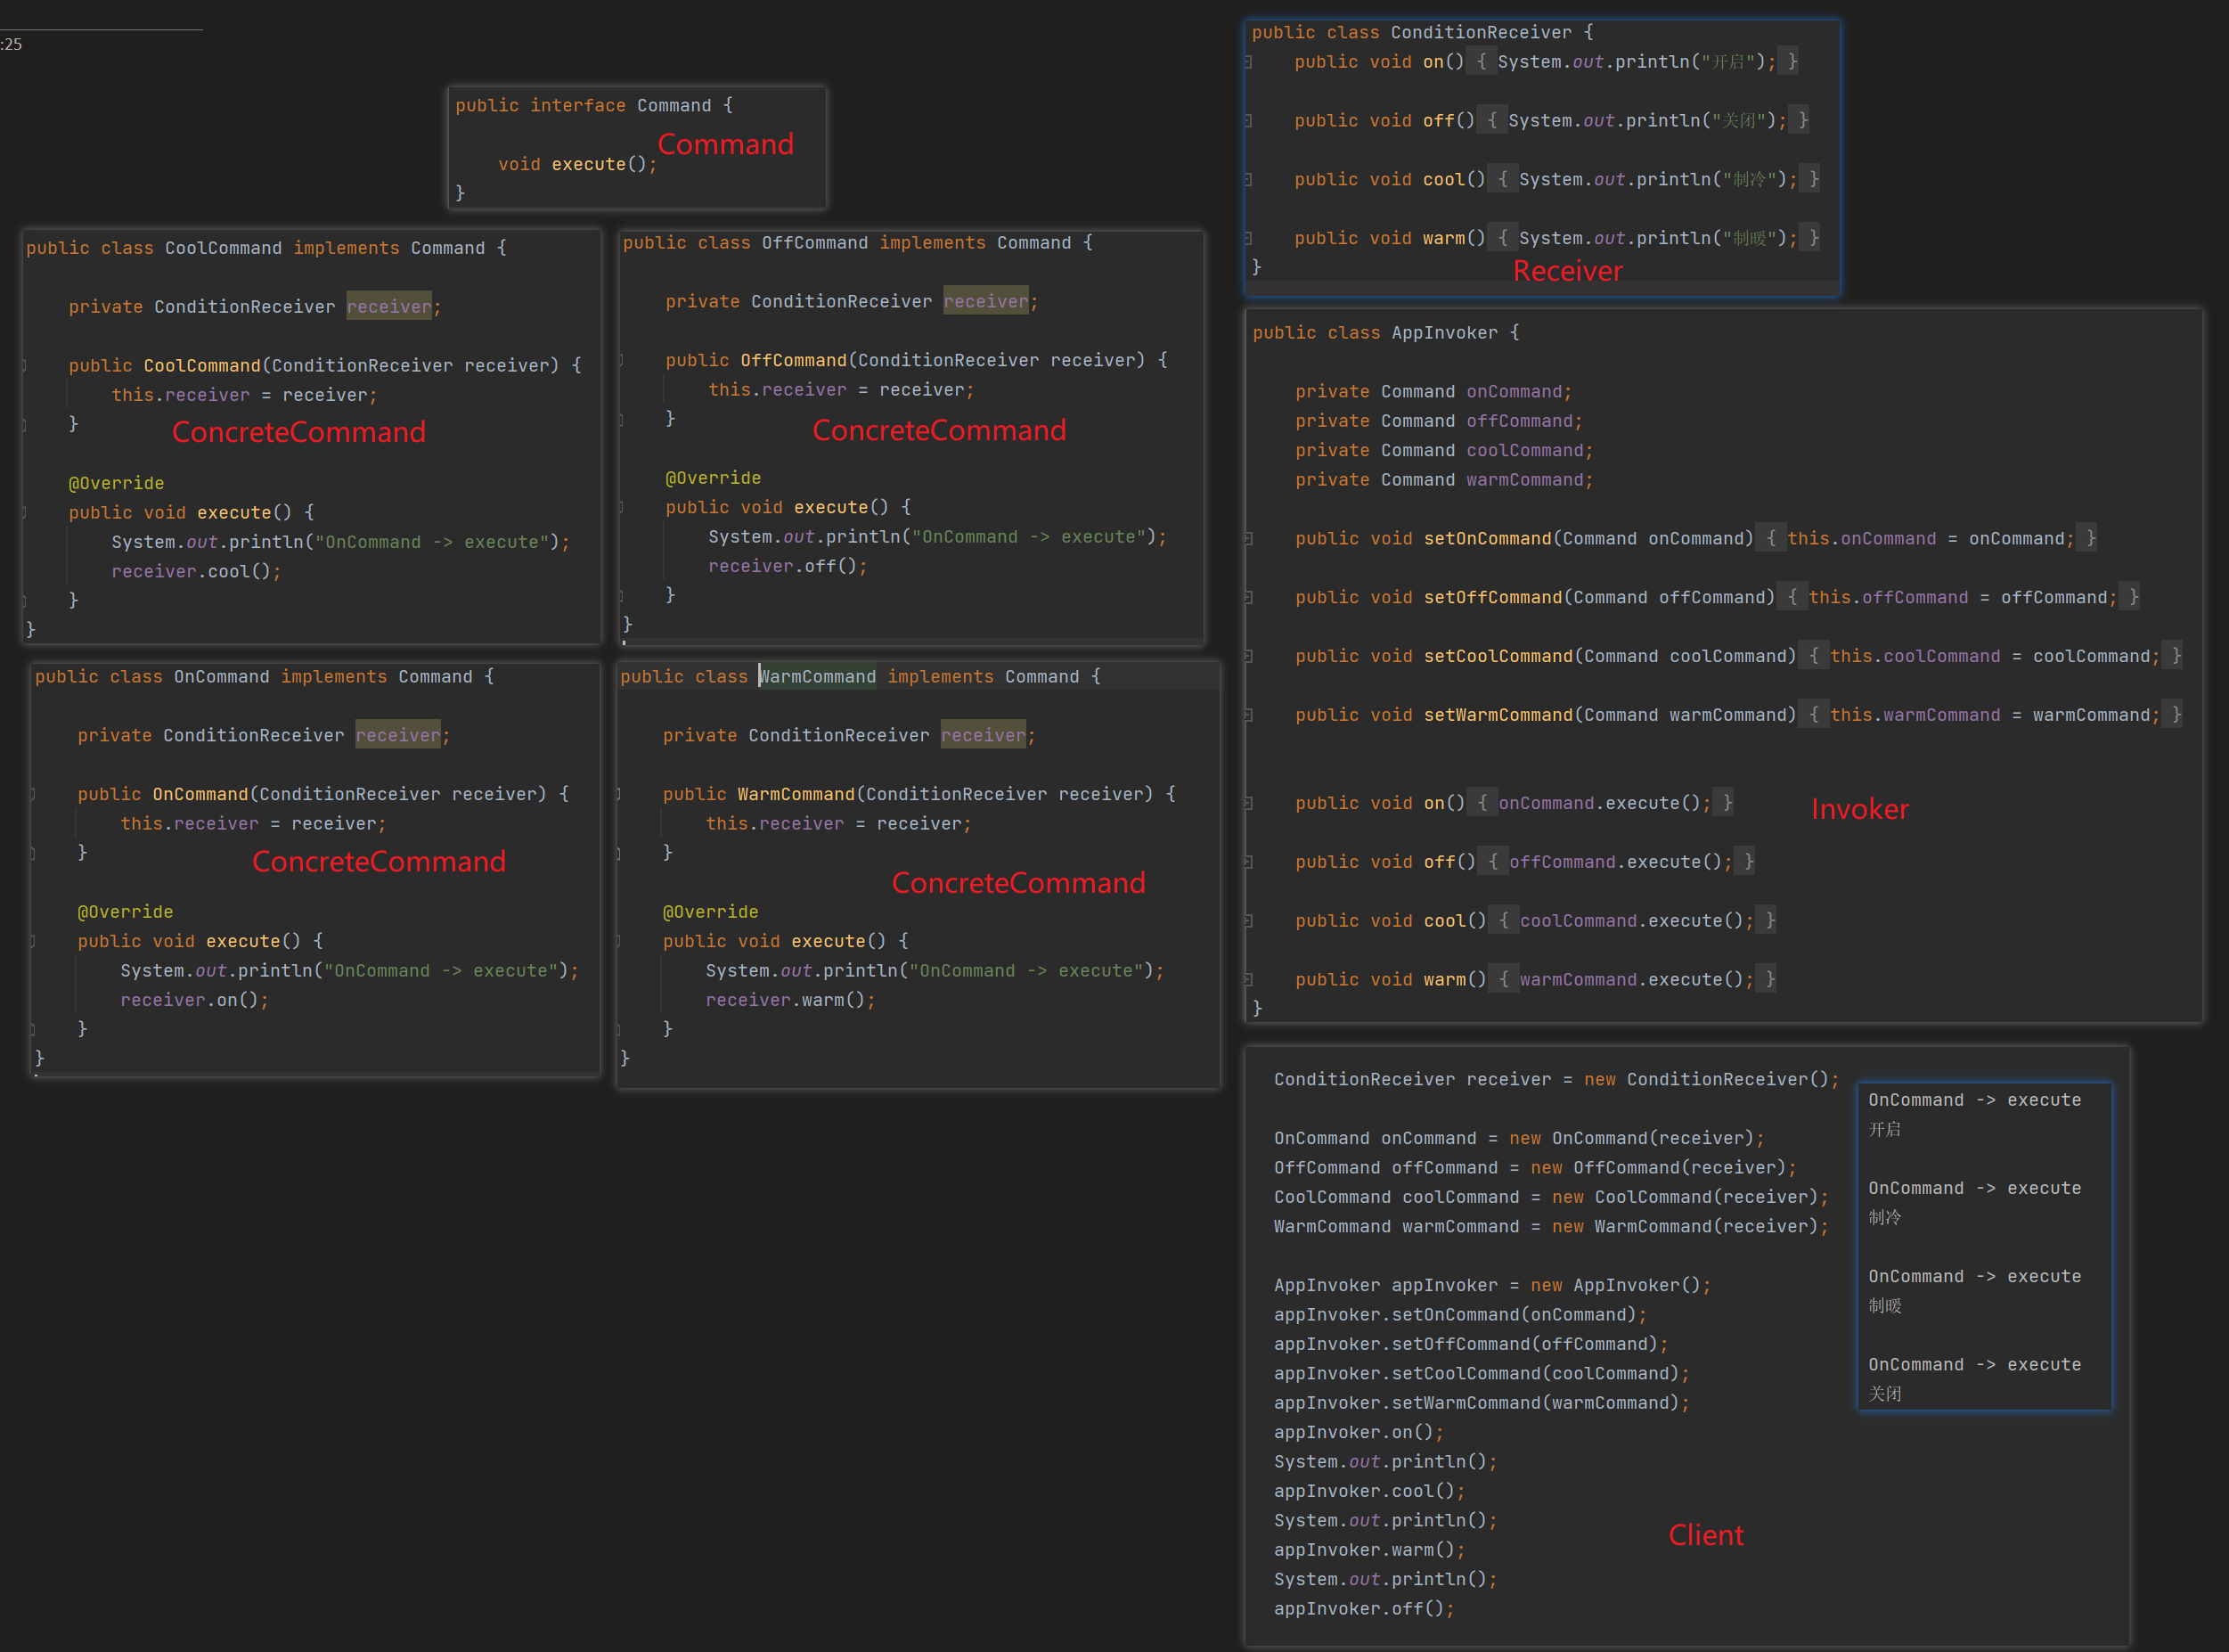2229x1652 pixels.
Task: Click the 'appInvoker.off();' call
Action: pos(1364,1610)
